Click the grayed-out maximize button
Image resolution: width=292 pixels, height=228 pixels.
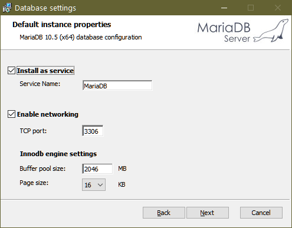coord(251,8)
